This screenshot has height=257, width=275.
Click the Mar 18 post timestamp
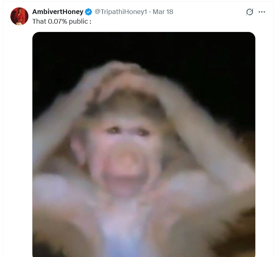(x=163, y=12)
